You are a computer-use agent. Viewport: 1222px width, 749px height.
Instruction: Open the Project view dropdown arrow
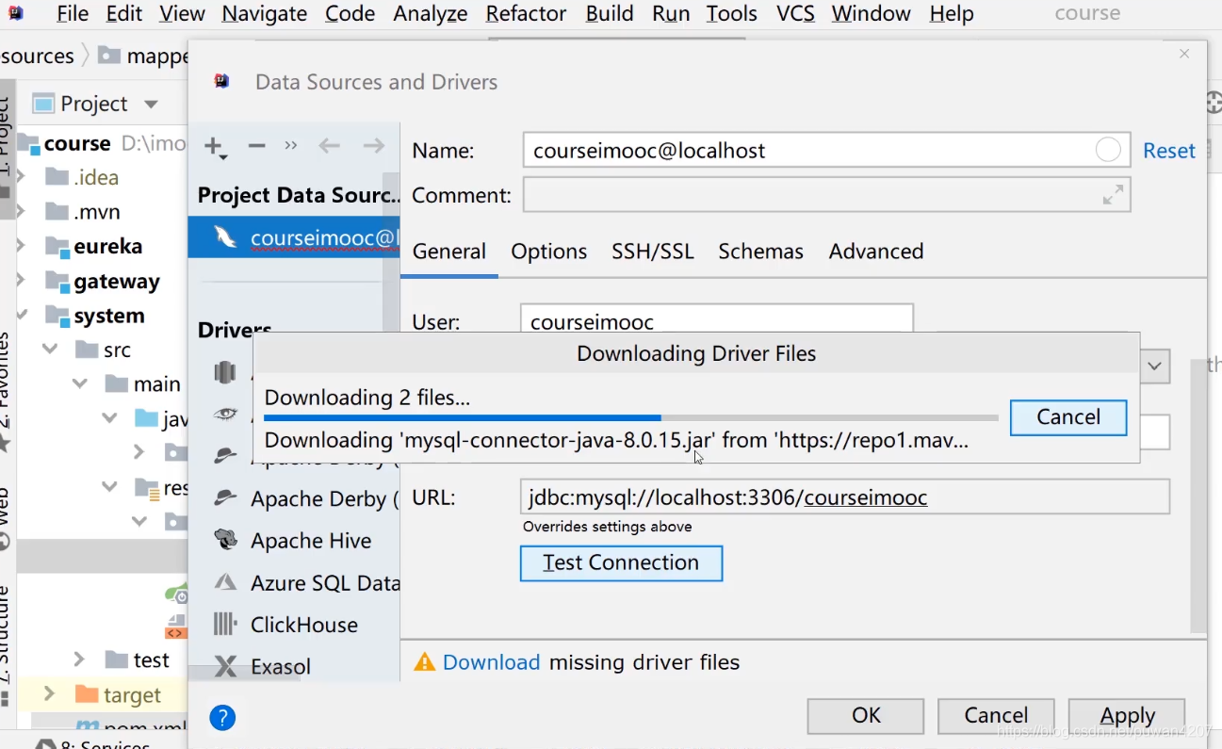pyautogui.click(x=151, y=104)
